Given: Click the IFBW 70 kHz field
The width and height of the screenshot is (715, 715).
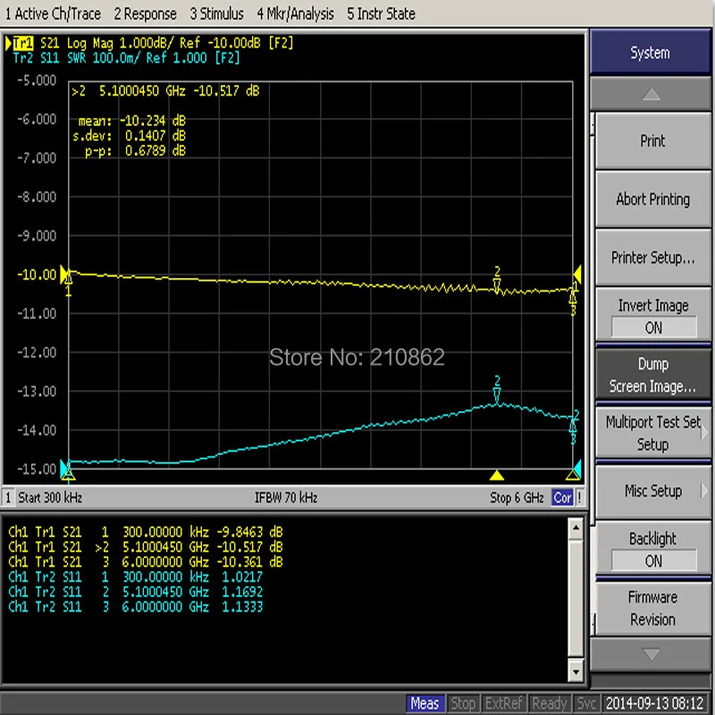Looking at the screenshot, I should tap(286, 498).
